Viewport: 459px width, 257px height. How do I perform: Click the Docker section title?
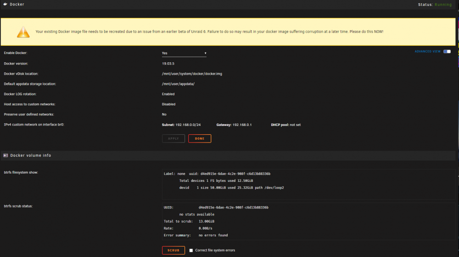click(17, 5)
